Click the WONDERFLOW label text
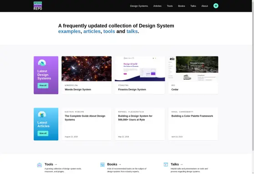The height and width of the screenshot is (174, 254). click(71, 85)
